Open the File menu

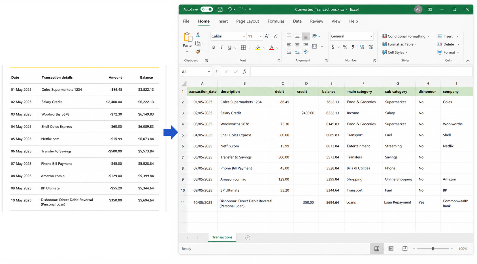coord(186,21)
